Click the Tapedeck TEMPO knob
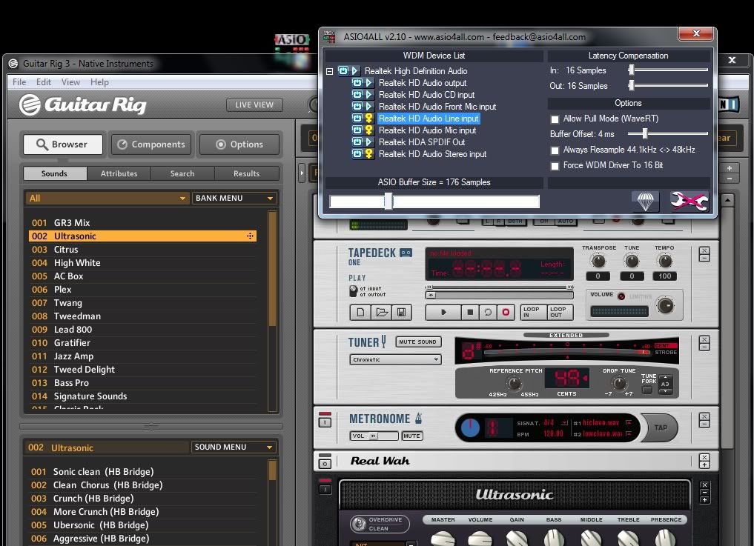This screenshot has height=546, width=754. point(664,261)
